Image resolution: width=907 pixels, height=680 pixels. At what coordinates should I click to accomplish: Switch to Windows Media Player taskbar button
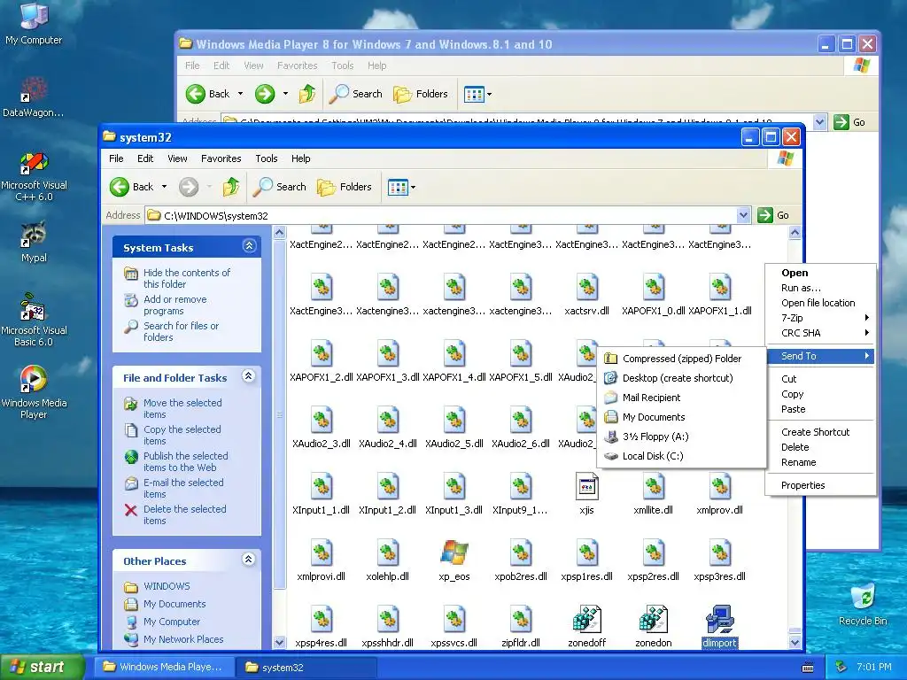[x=164, y=667]
